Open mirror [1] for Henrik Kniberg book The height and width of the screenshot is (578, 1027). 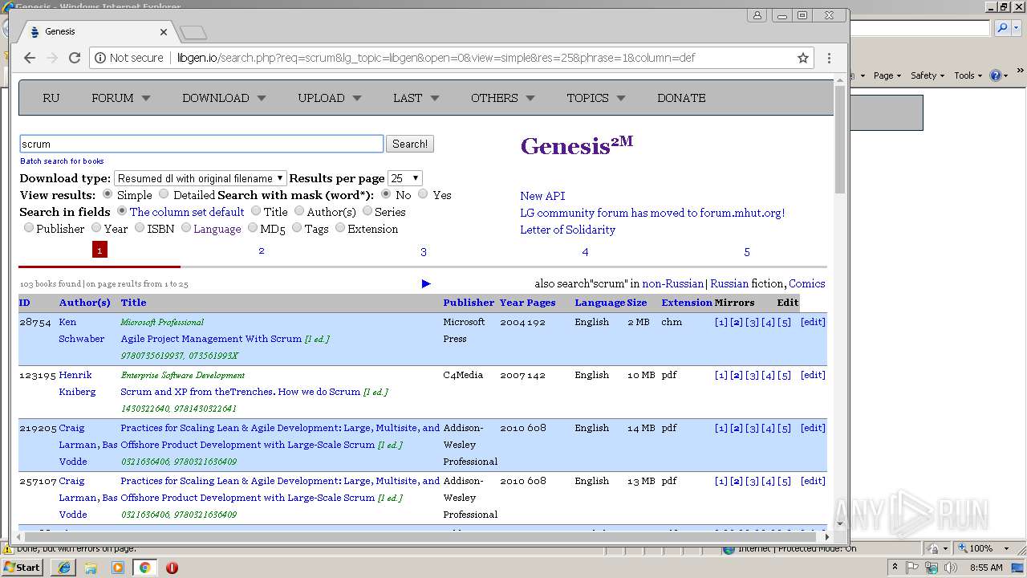721,375
